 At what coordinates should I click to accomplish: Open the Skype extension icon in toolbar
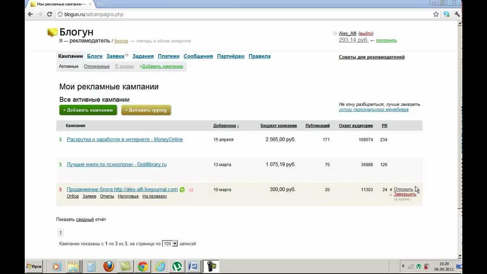(447, 14)
